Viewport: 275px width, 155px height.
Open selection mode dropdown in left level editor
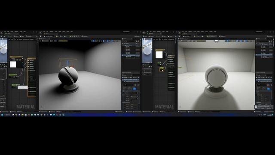[49, 36]
